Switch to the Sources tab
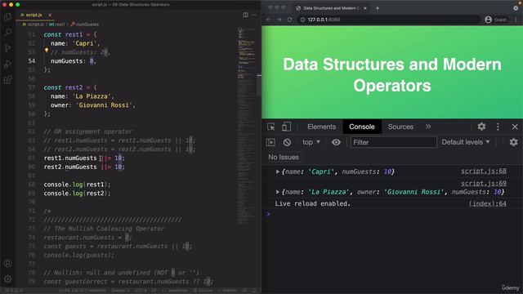The height and width of the screenshot is (294, 523). [400, 127]
